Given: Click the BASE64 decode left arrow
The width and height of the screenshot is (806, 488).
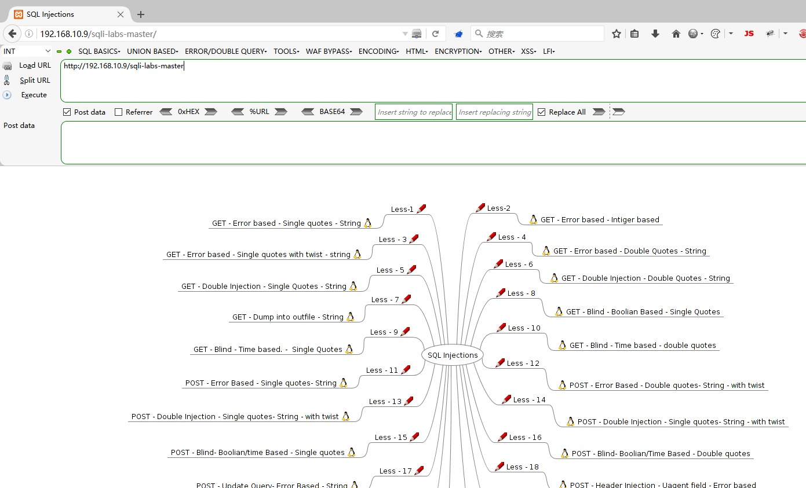Looking at the screenshot, I should 308,112.
